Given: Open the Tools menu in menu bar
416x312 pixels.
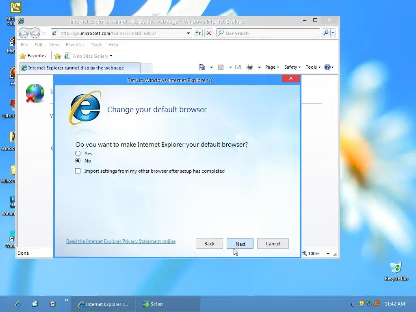Looking at the screenshot, I should (x=96, y=45).
